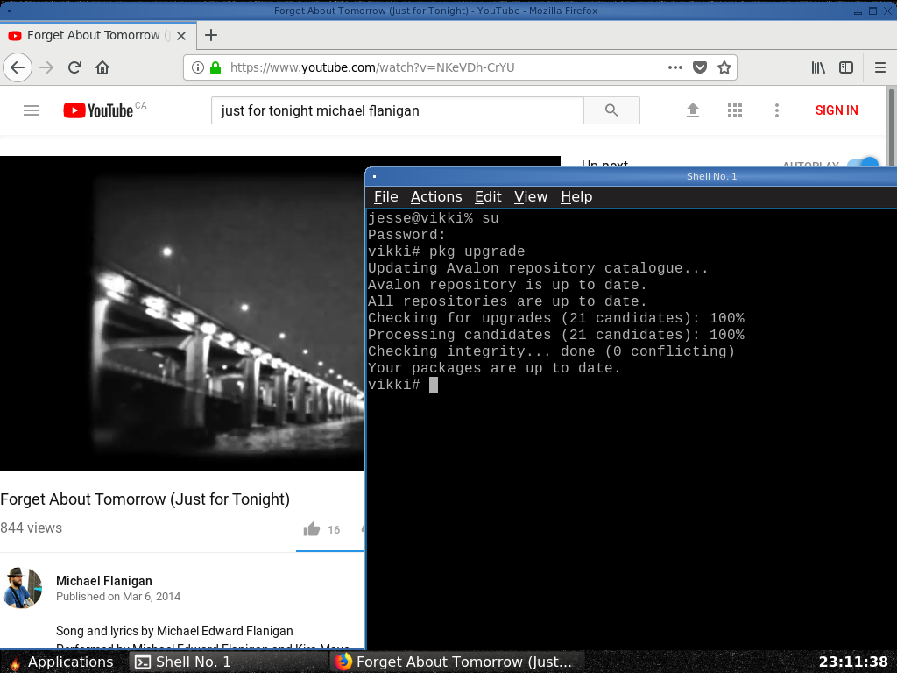897x673 pixels.
Task: Open Michael Flanigan channel name link
Action: point(104,581)
